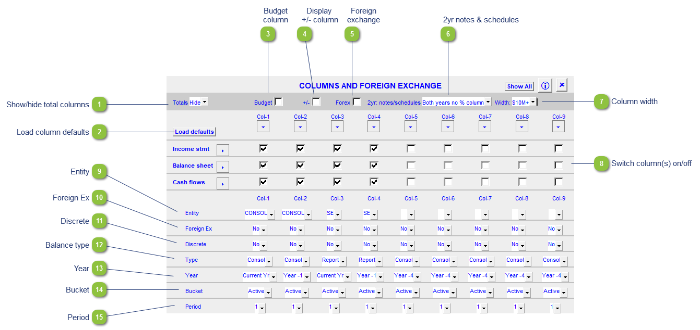Click the Load defaults button
The height and width of the screenshot is (330, 700).
[194, 132]
